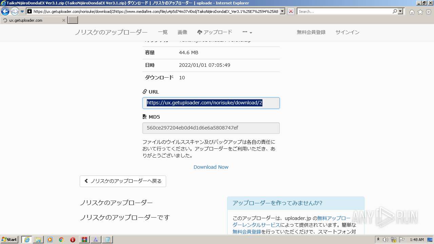Click the 無料会員登録 link in info panel
Image resolution: width=434 pixels, height=244 pixels.
tap(247, 232)
